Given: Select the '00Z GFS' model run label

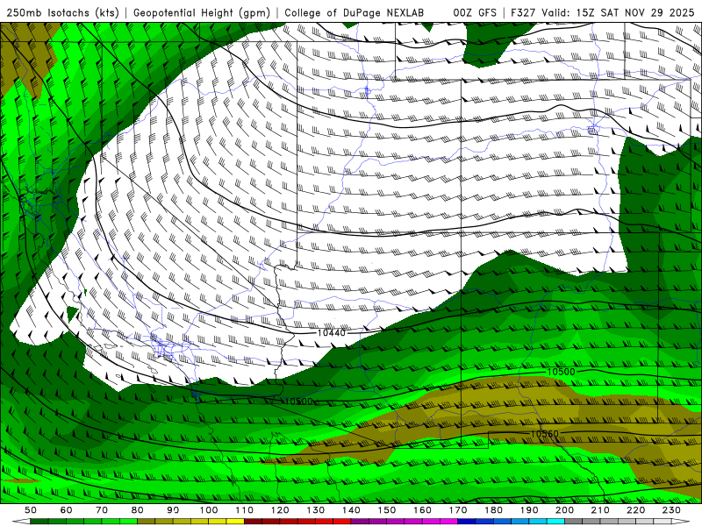Looking at the screenshot, I should pos(475,12).
